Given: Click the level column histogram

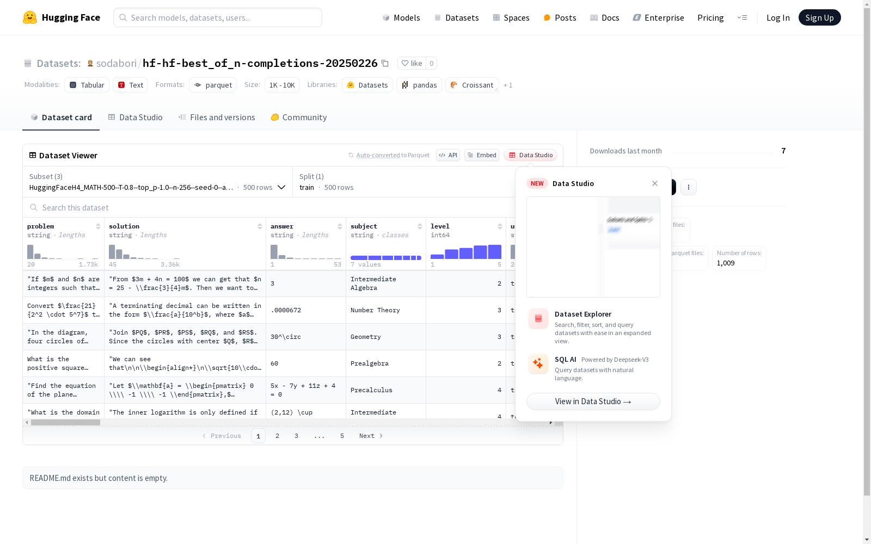Looking at the screenshot, I should (466, 252).
